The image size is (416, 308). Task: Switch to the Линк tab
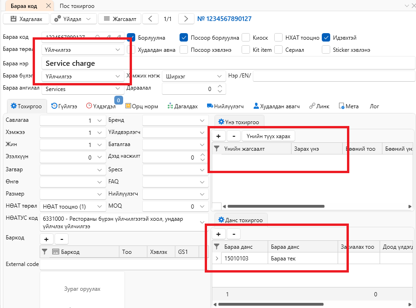(x=319, y=106)
